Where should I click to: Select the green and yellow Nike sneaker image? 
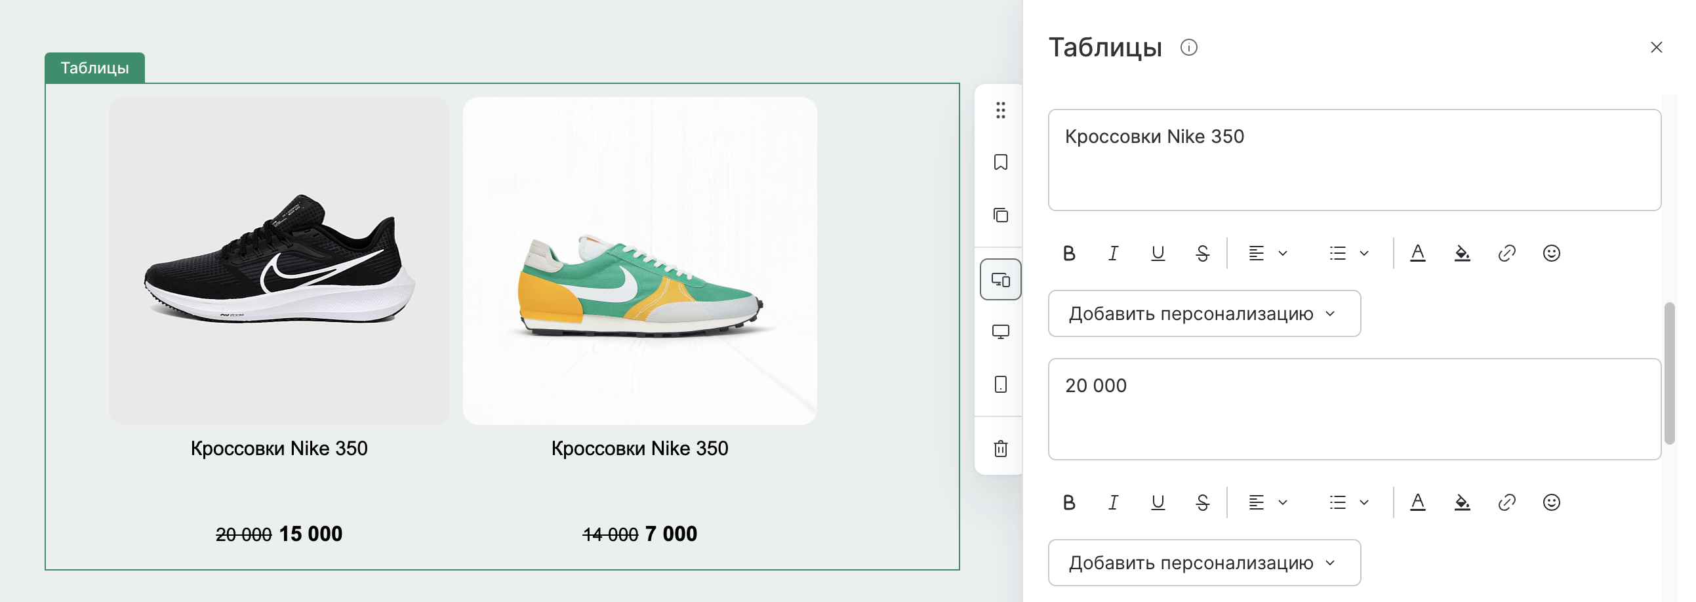640,261
